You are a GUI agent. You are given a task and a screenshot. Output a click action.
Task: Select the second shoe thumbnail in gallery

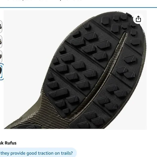tap(1, 42)
